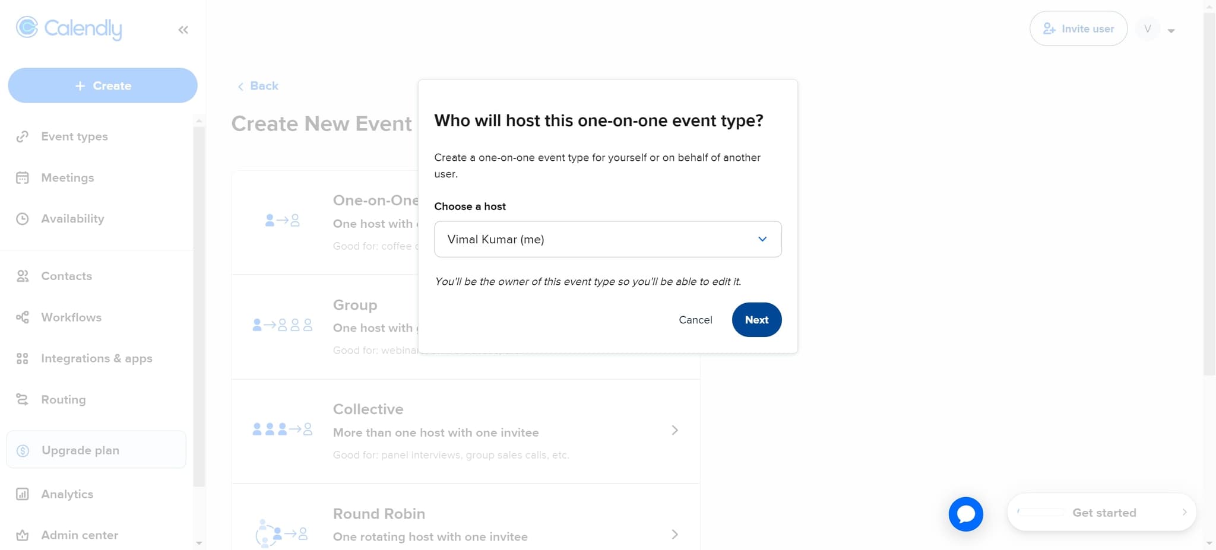Viewport: 1216px width, 550px height.
Task: Collapse the sidebar with double-chevron icon
Action: click(183, 30)
